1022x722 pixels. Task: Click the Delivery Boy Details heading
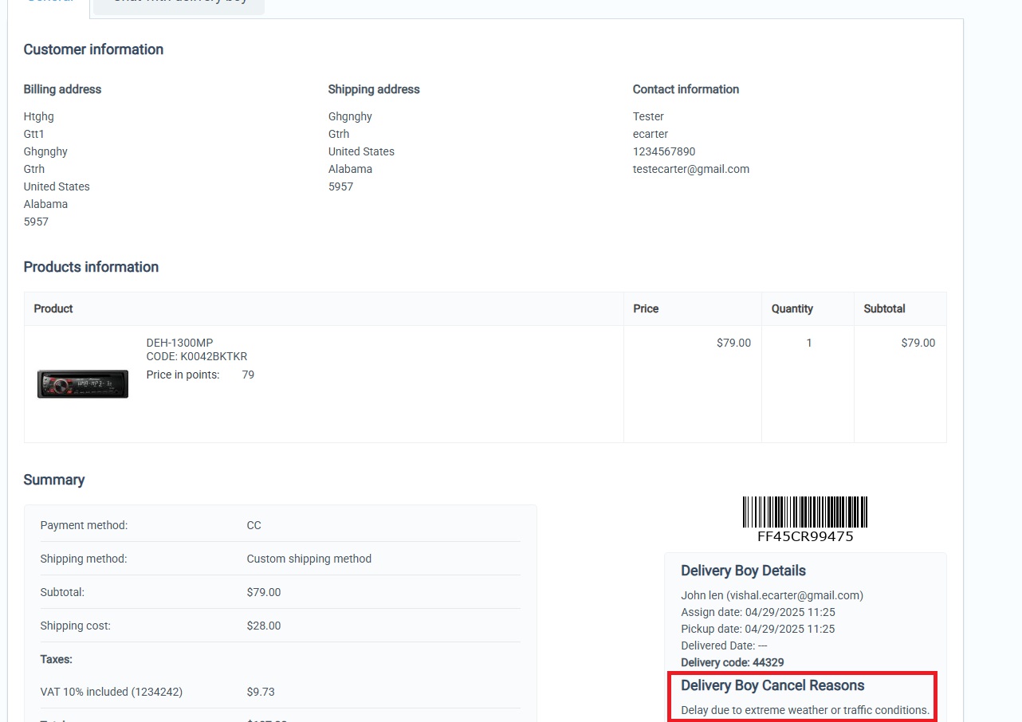tap(743, 571)
